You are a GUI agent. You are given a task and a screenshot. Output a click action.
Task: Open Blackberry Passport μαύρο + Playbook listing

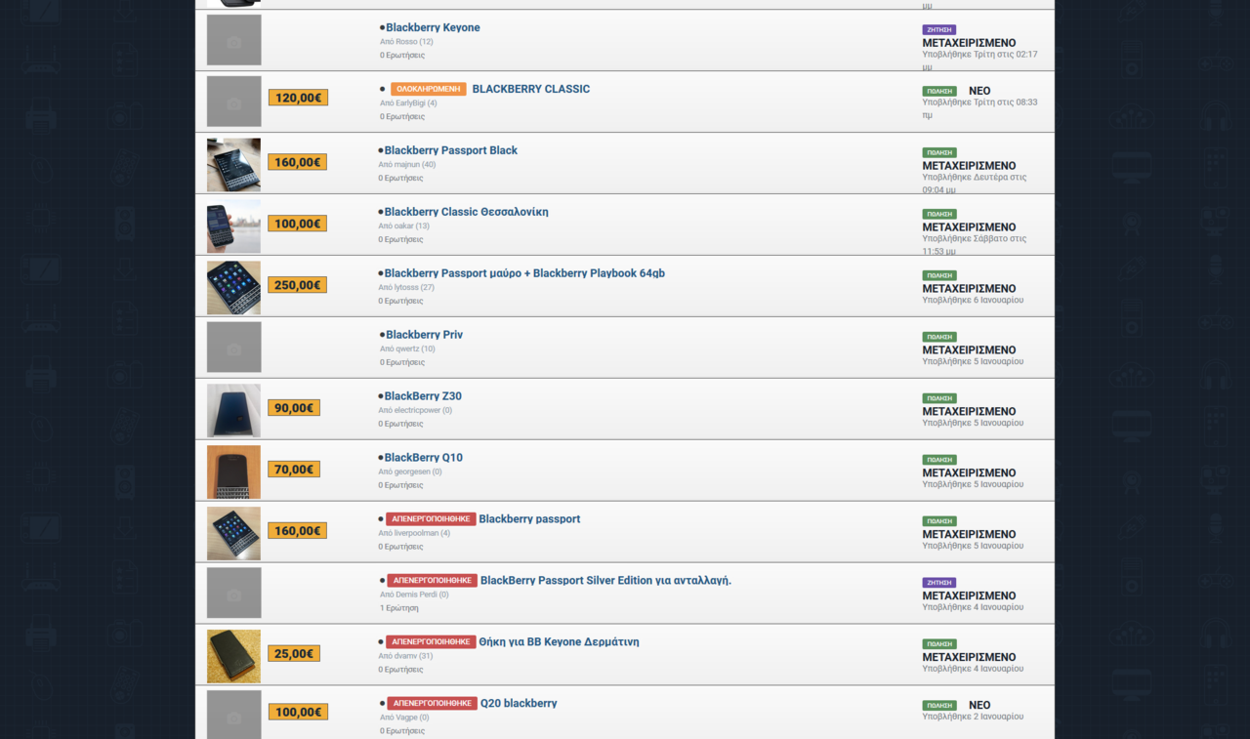click(x=524, y=273)
